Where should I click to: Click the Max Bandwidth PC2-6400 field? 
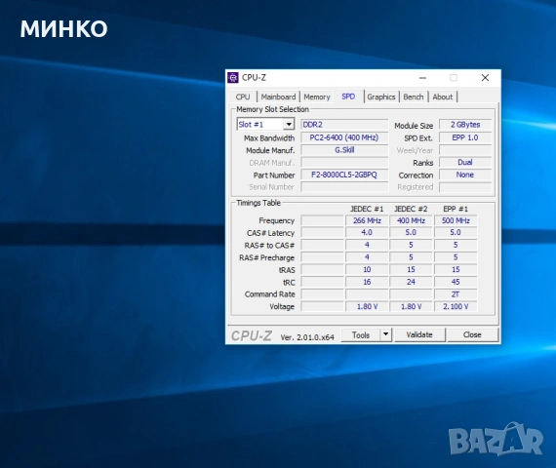click(x=344, y=137)
